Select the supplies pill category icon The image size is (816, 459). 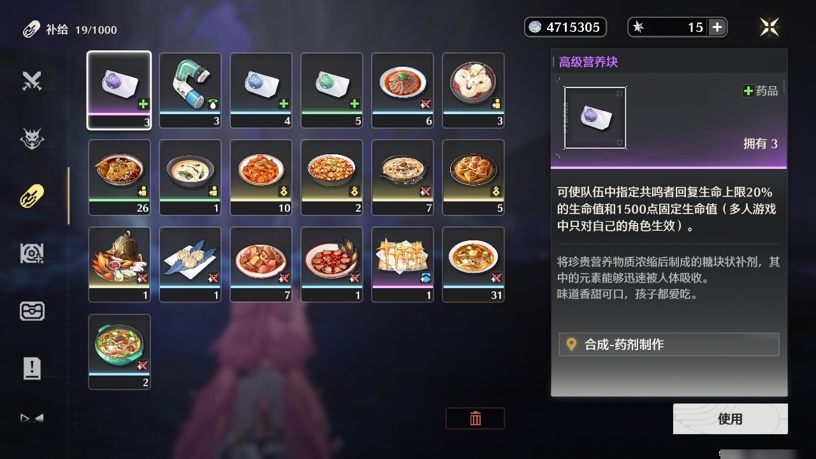(32, 196)
